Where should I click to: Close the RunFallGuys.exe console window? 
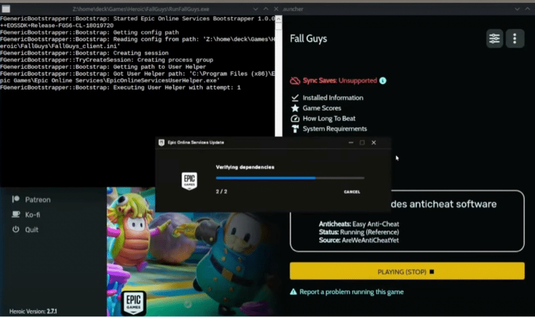(276, 9)
